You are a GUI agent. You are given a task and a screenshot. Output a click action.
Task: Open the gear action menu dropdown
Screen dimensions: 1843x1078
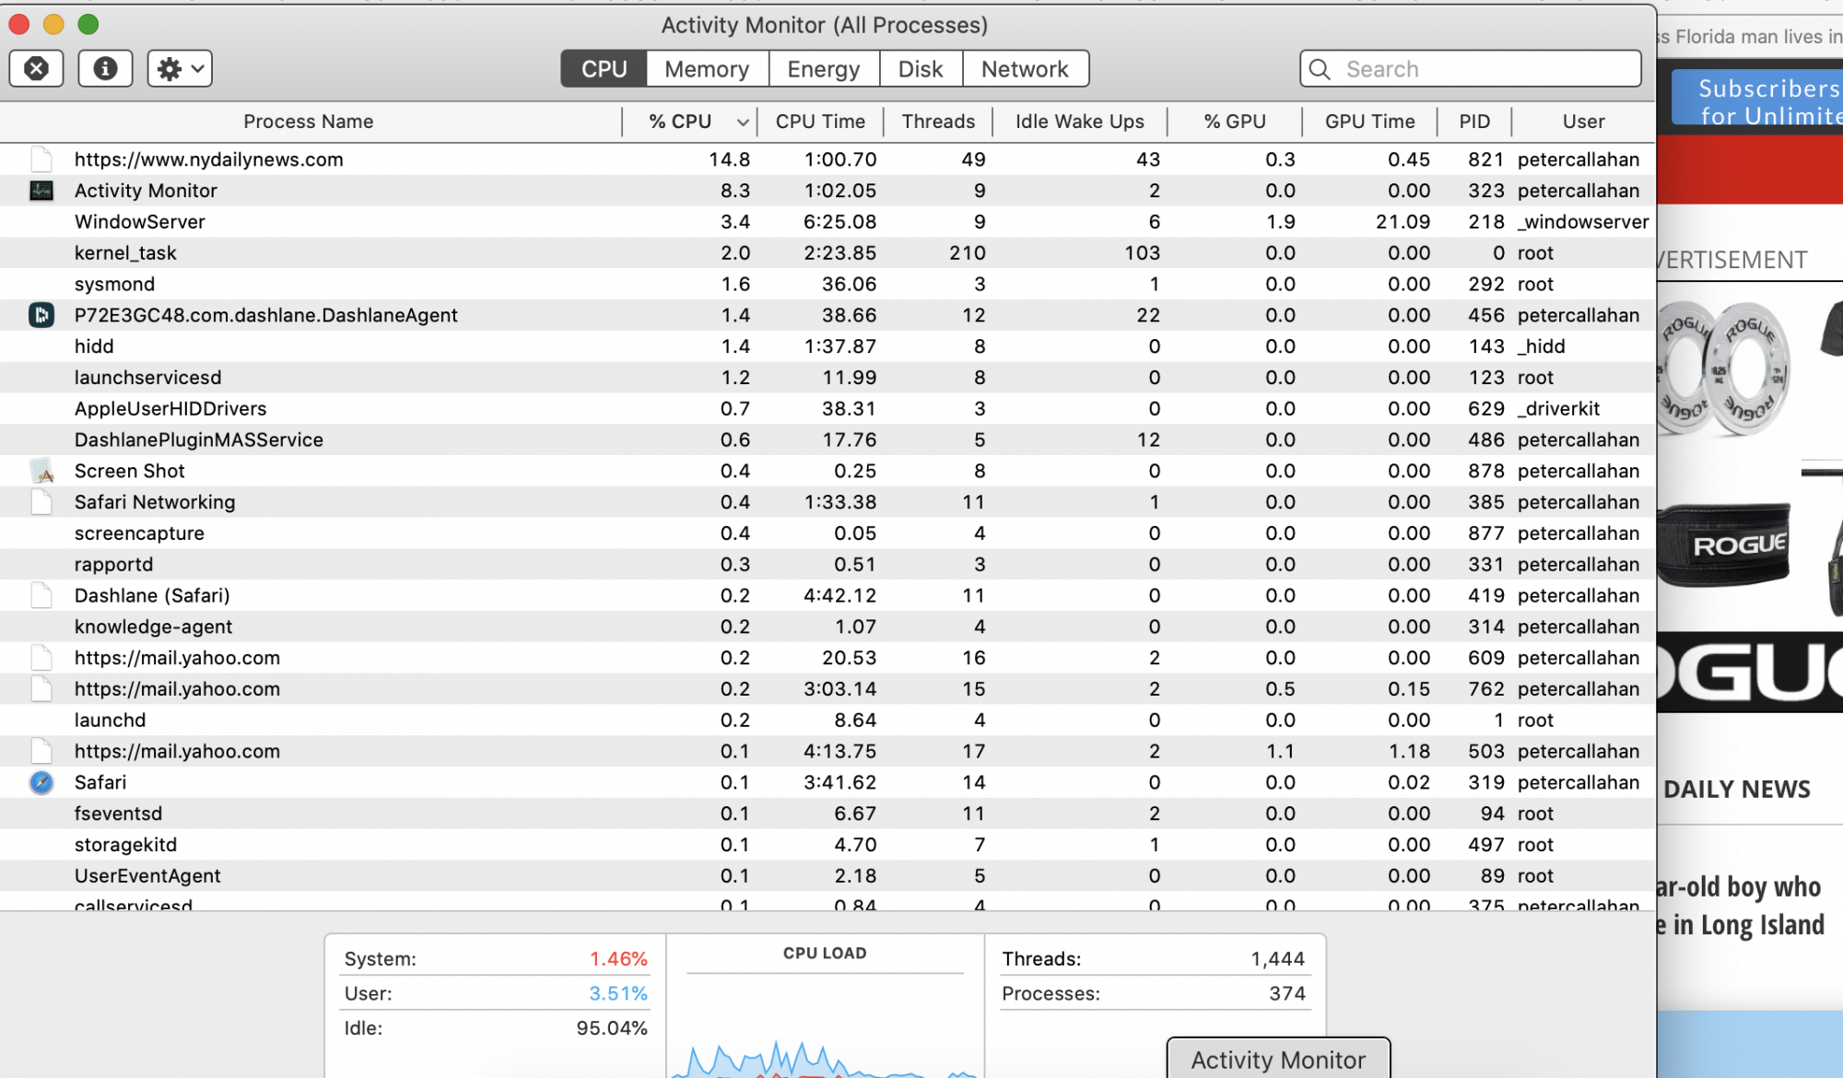point(180,68)
